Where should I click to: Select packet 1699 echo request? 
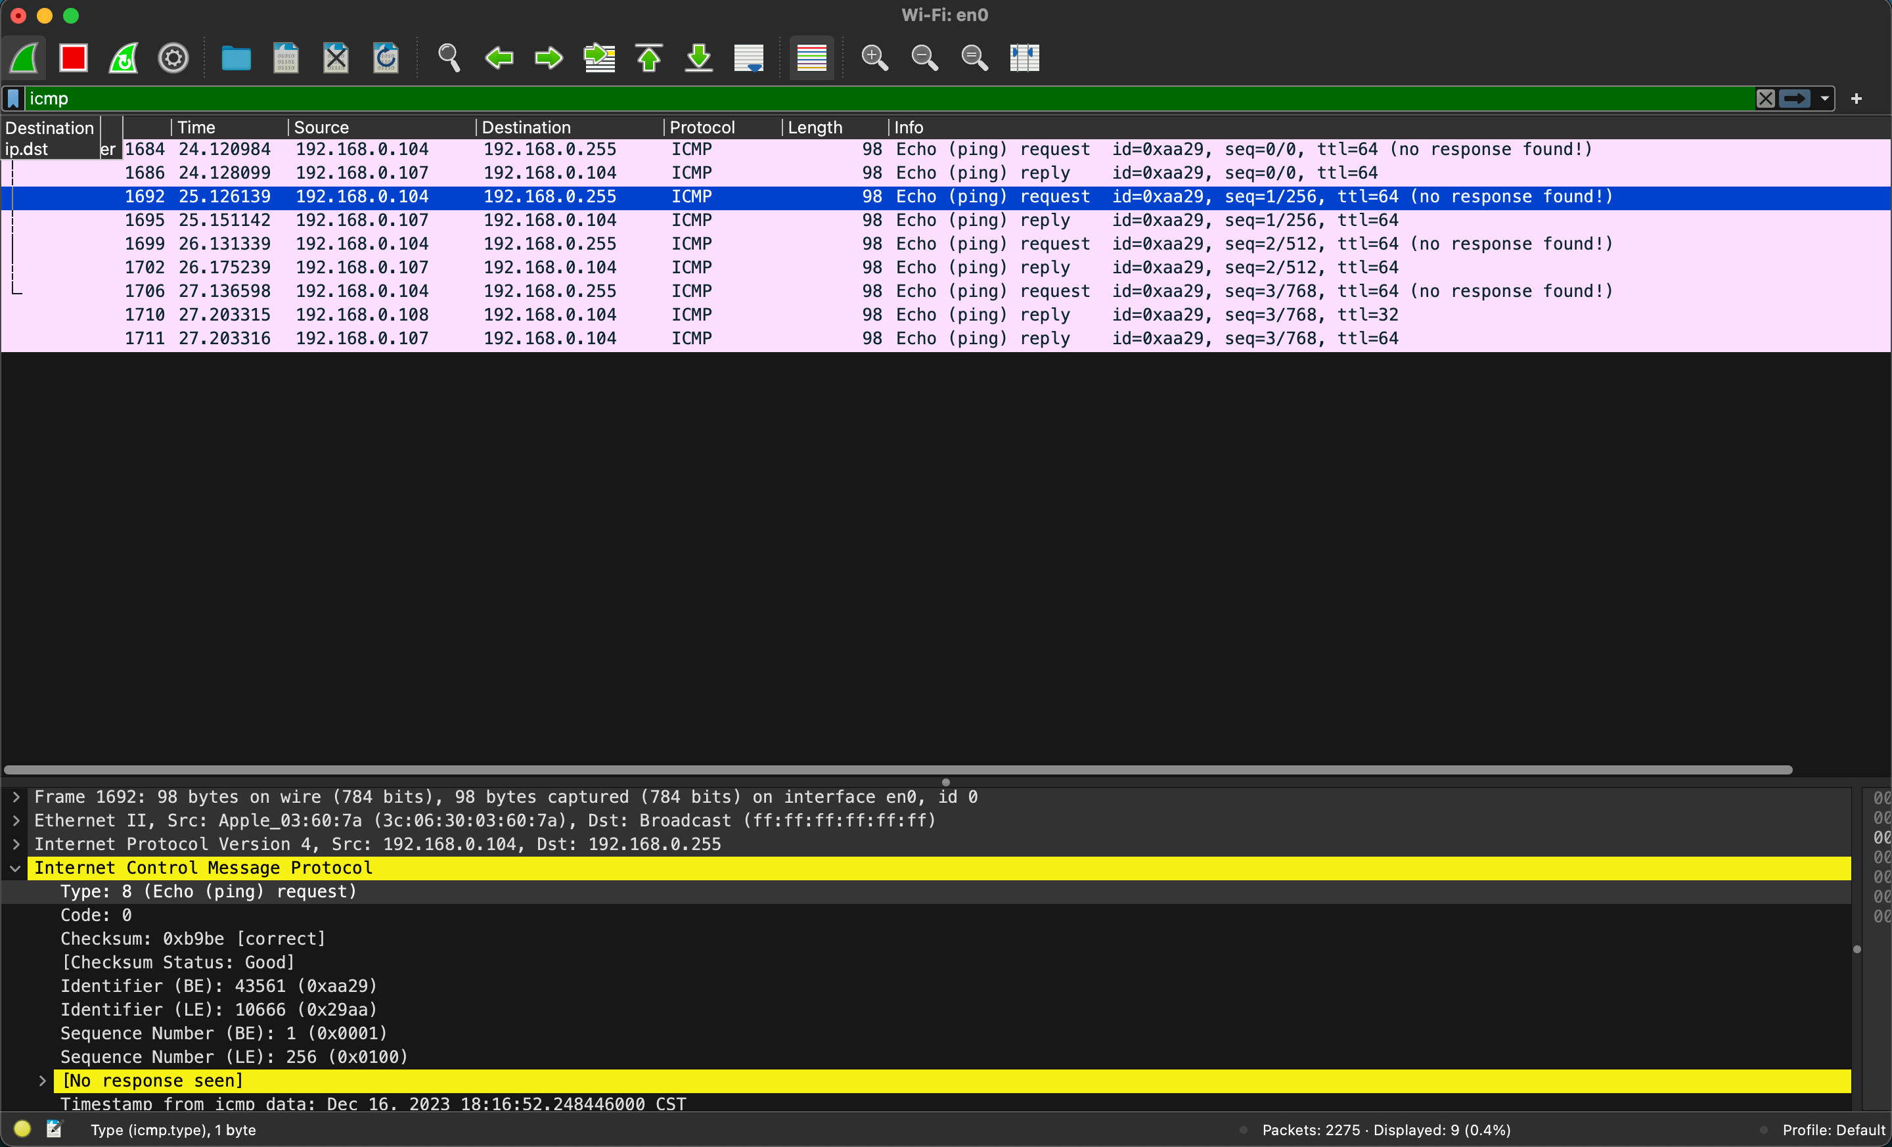pyautogui.click(x=946, y=244)
